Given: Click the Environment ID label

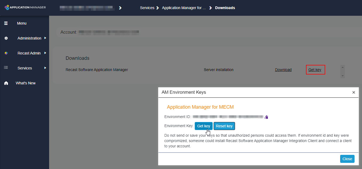Looking at the screenshot, I should (x=177, y=117).
